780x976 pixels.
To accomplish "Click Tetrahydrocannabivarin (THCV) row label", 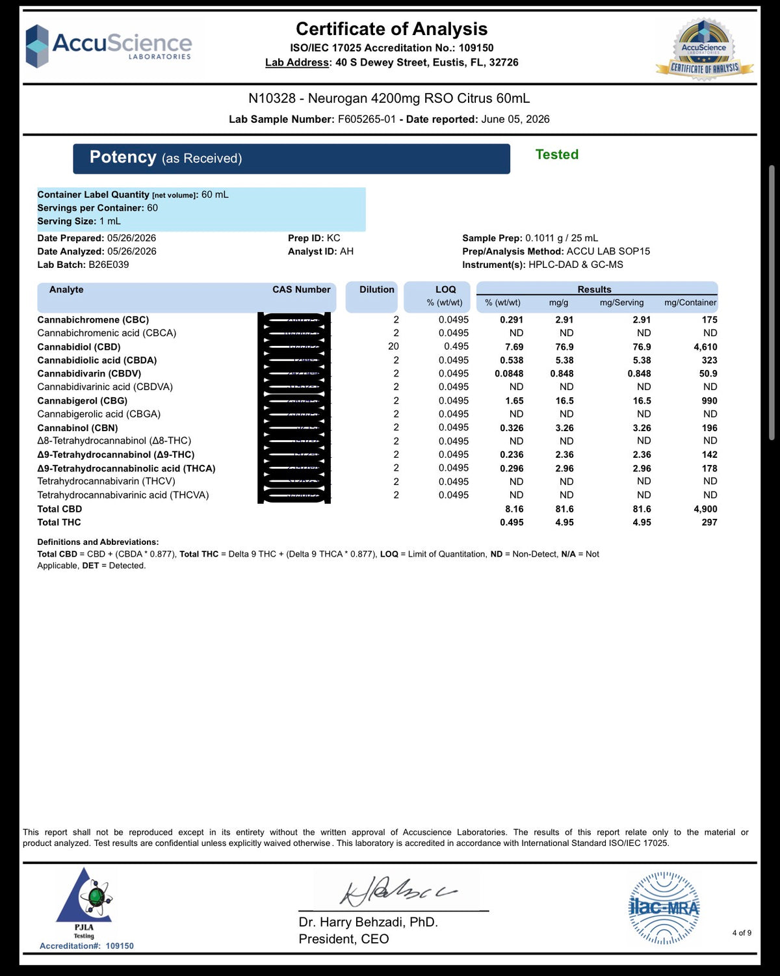I will [x=106, y=481].
